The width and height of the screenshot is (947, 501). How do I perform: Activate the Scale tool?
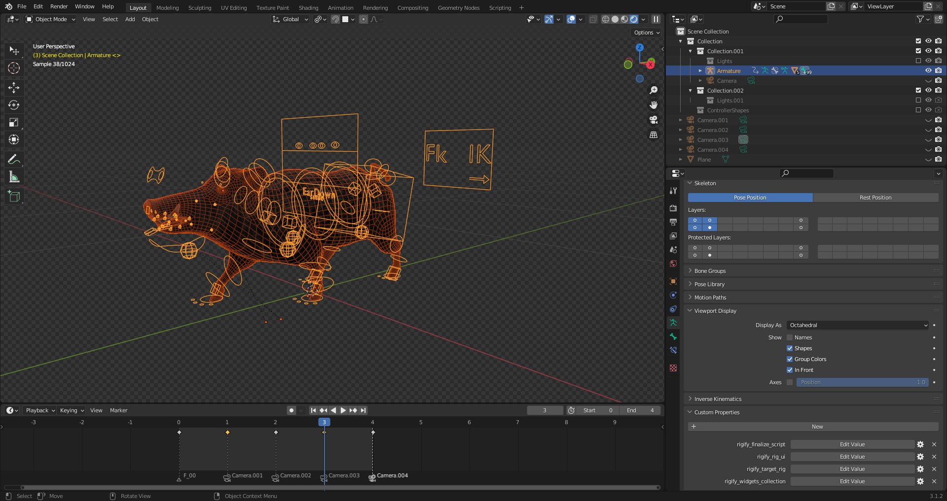pos(14,122)
